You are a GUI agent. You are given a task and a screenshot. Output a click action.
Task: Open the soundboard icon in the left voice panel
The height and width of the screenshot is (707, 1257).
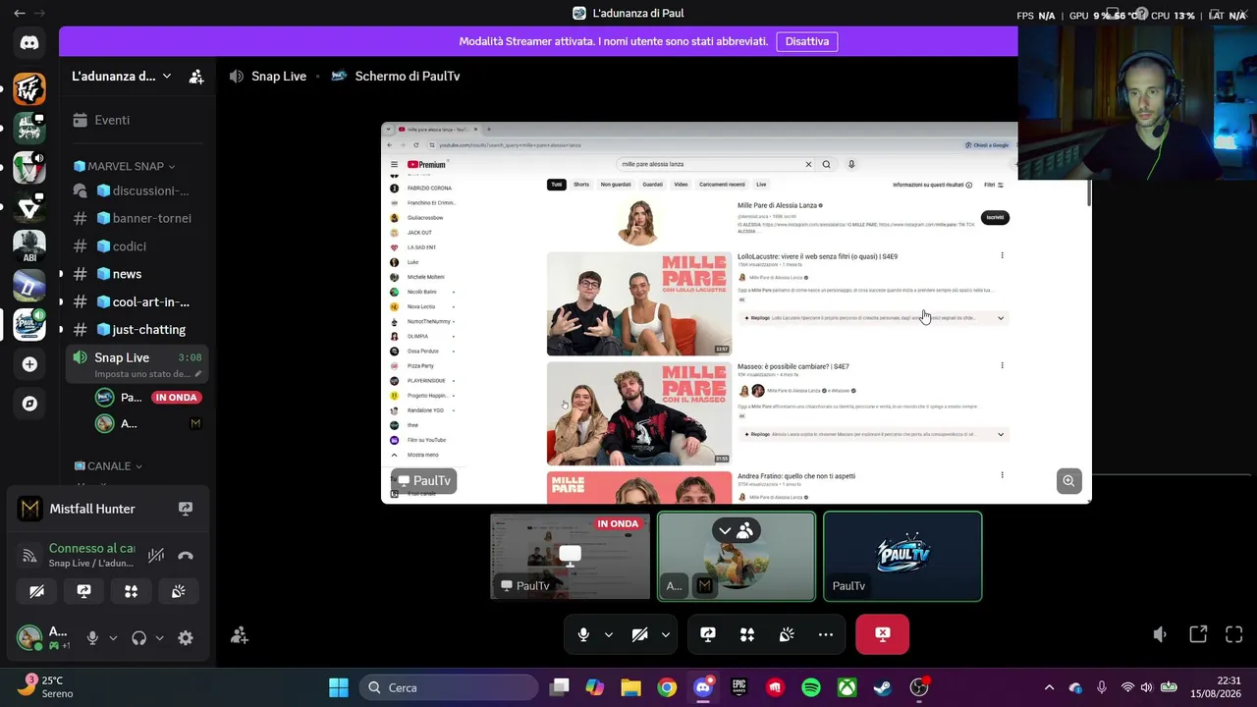click(x=179, y=591)
